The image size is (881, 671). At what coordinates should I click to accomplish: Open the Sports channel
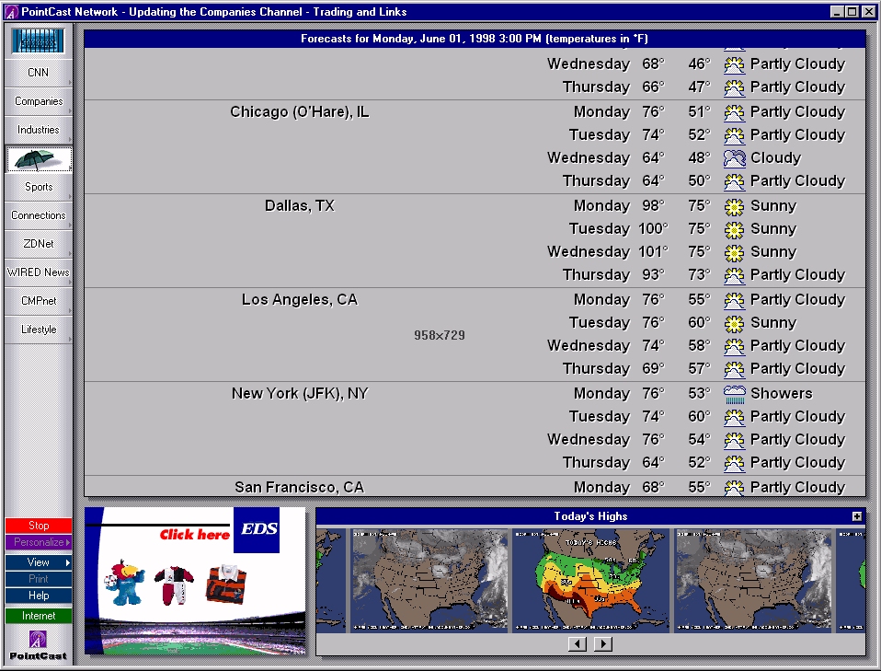[39, 187]
